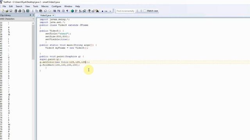Click the setVisible(true) code line

[x=57, y=39]
